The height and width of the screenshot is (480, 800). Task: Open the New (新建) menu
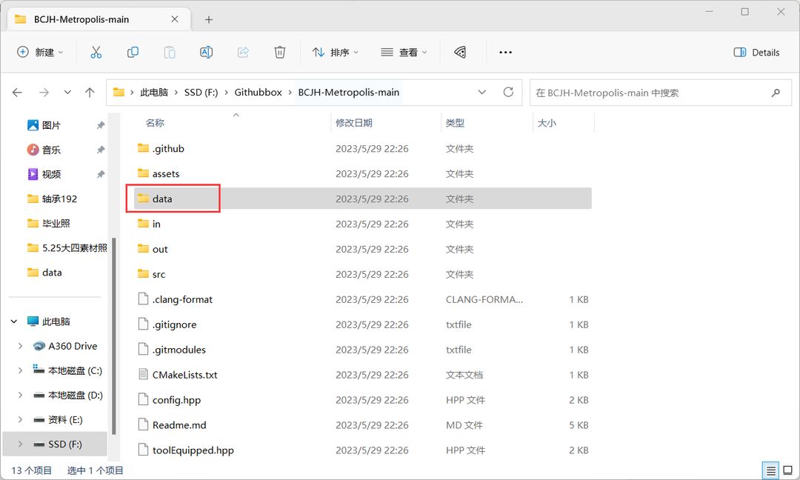(40, 52)
